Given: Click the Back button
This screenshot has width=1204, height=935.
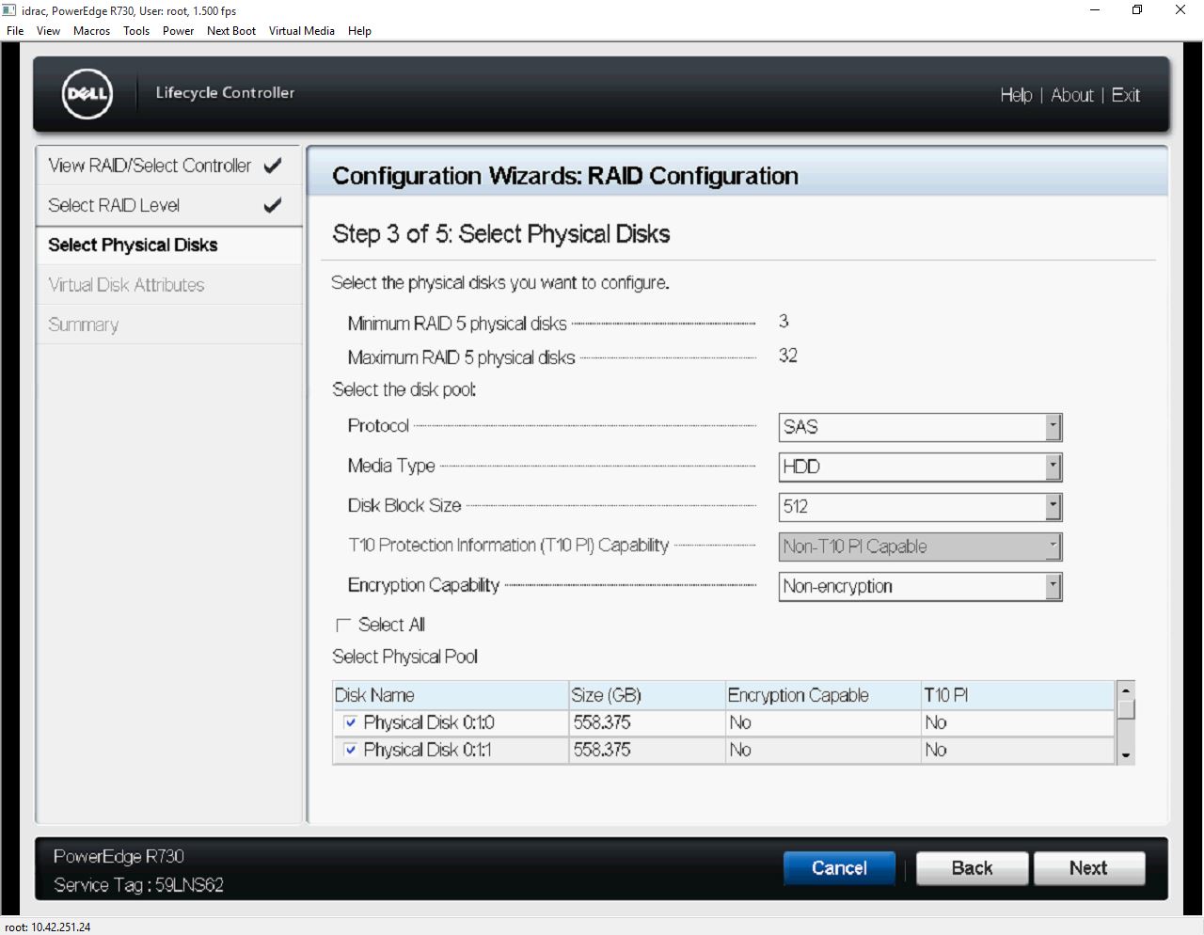Looking at the screenshot, I should [x=972, y=868].
